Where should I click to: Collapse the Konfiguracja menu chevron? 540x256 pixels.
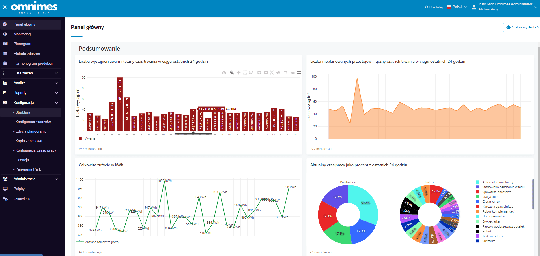click(x=57, y=103)
